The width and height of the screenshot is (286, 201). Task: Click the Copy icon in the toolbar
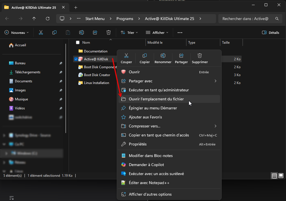54,33
